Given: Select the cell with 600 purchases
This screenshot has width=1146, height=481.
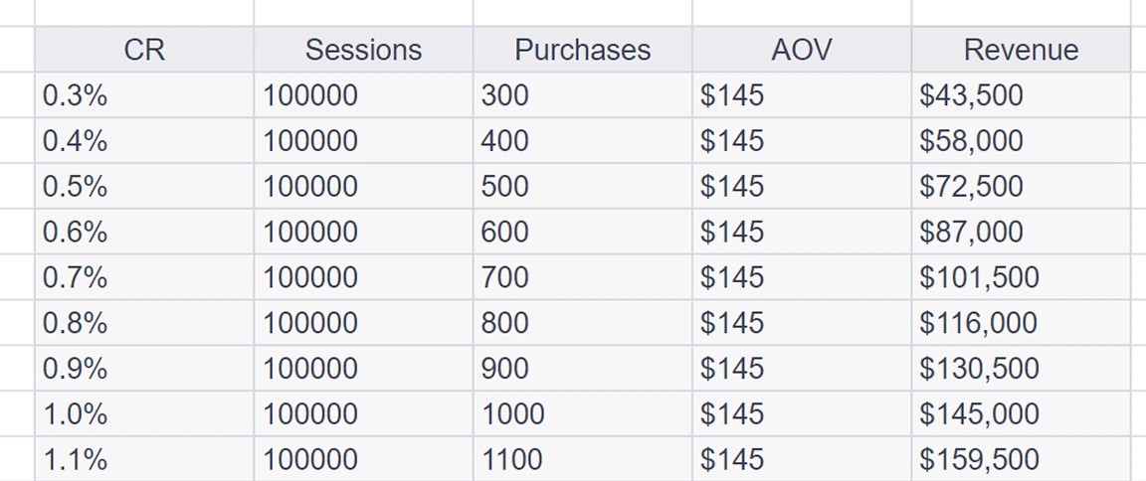Looking at the screenshot, I should (582, 232).
